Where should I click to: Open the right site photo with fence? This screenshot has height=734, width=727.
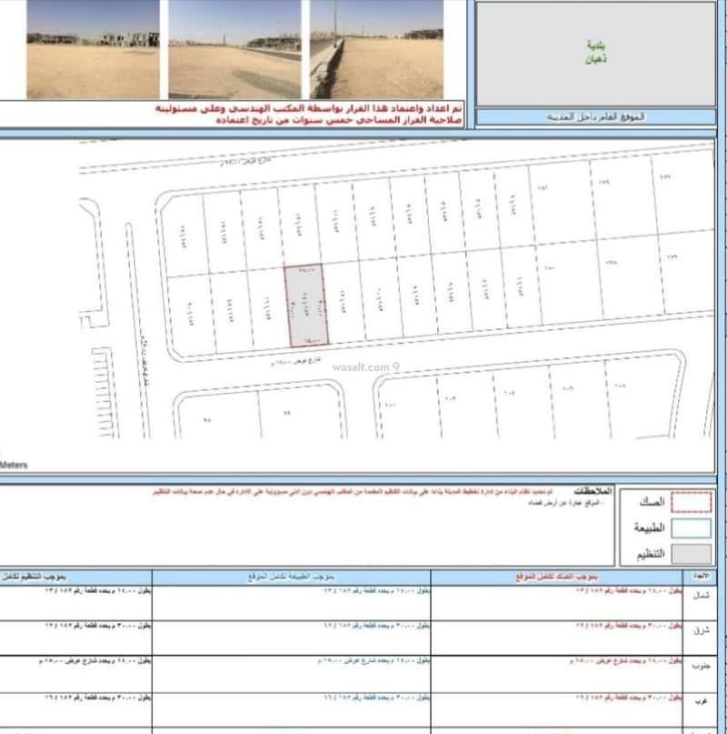pyautogui.click(x=376, y=49)
